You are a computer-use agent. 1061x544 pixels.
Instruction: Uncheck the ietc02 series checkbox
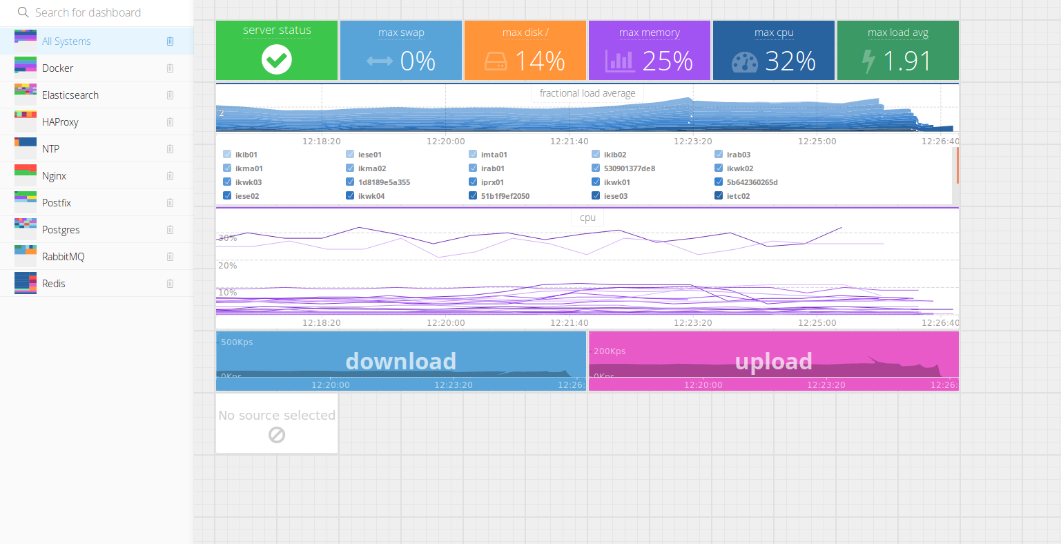[719, 196]
